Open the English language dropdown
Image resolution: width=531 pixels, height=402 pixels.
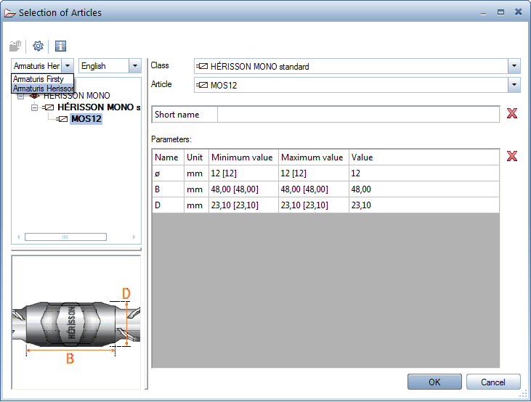point(134,66)
